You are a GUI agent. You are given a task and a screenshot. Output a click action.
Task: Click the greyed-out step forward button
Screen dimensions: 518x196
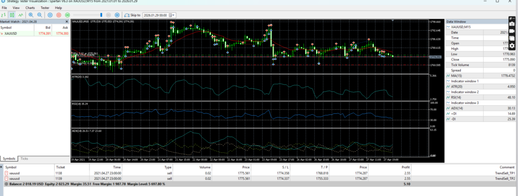[x=108, y=15]
